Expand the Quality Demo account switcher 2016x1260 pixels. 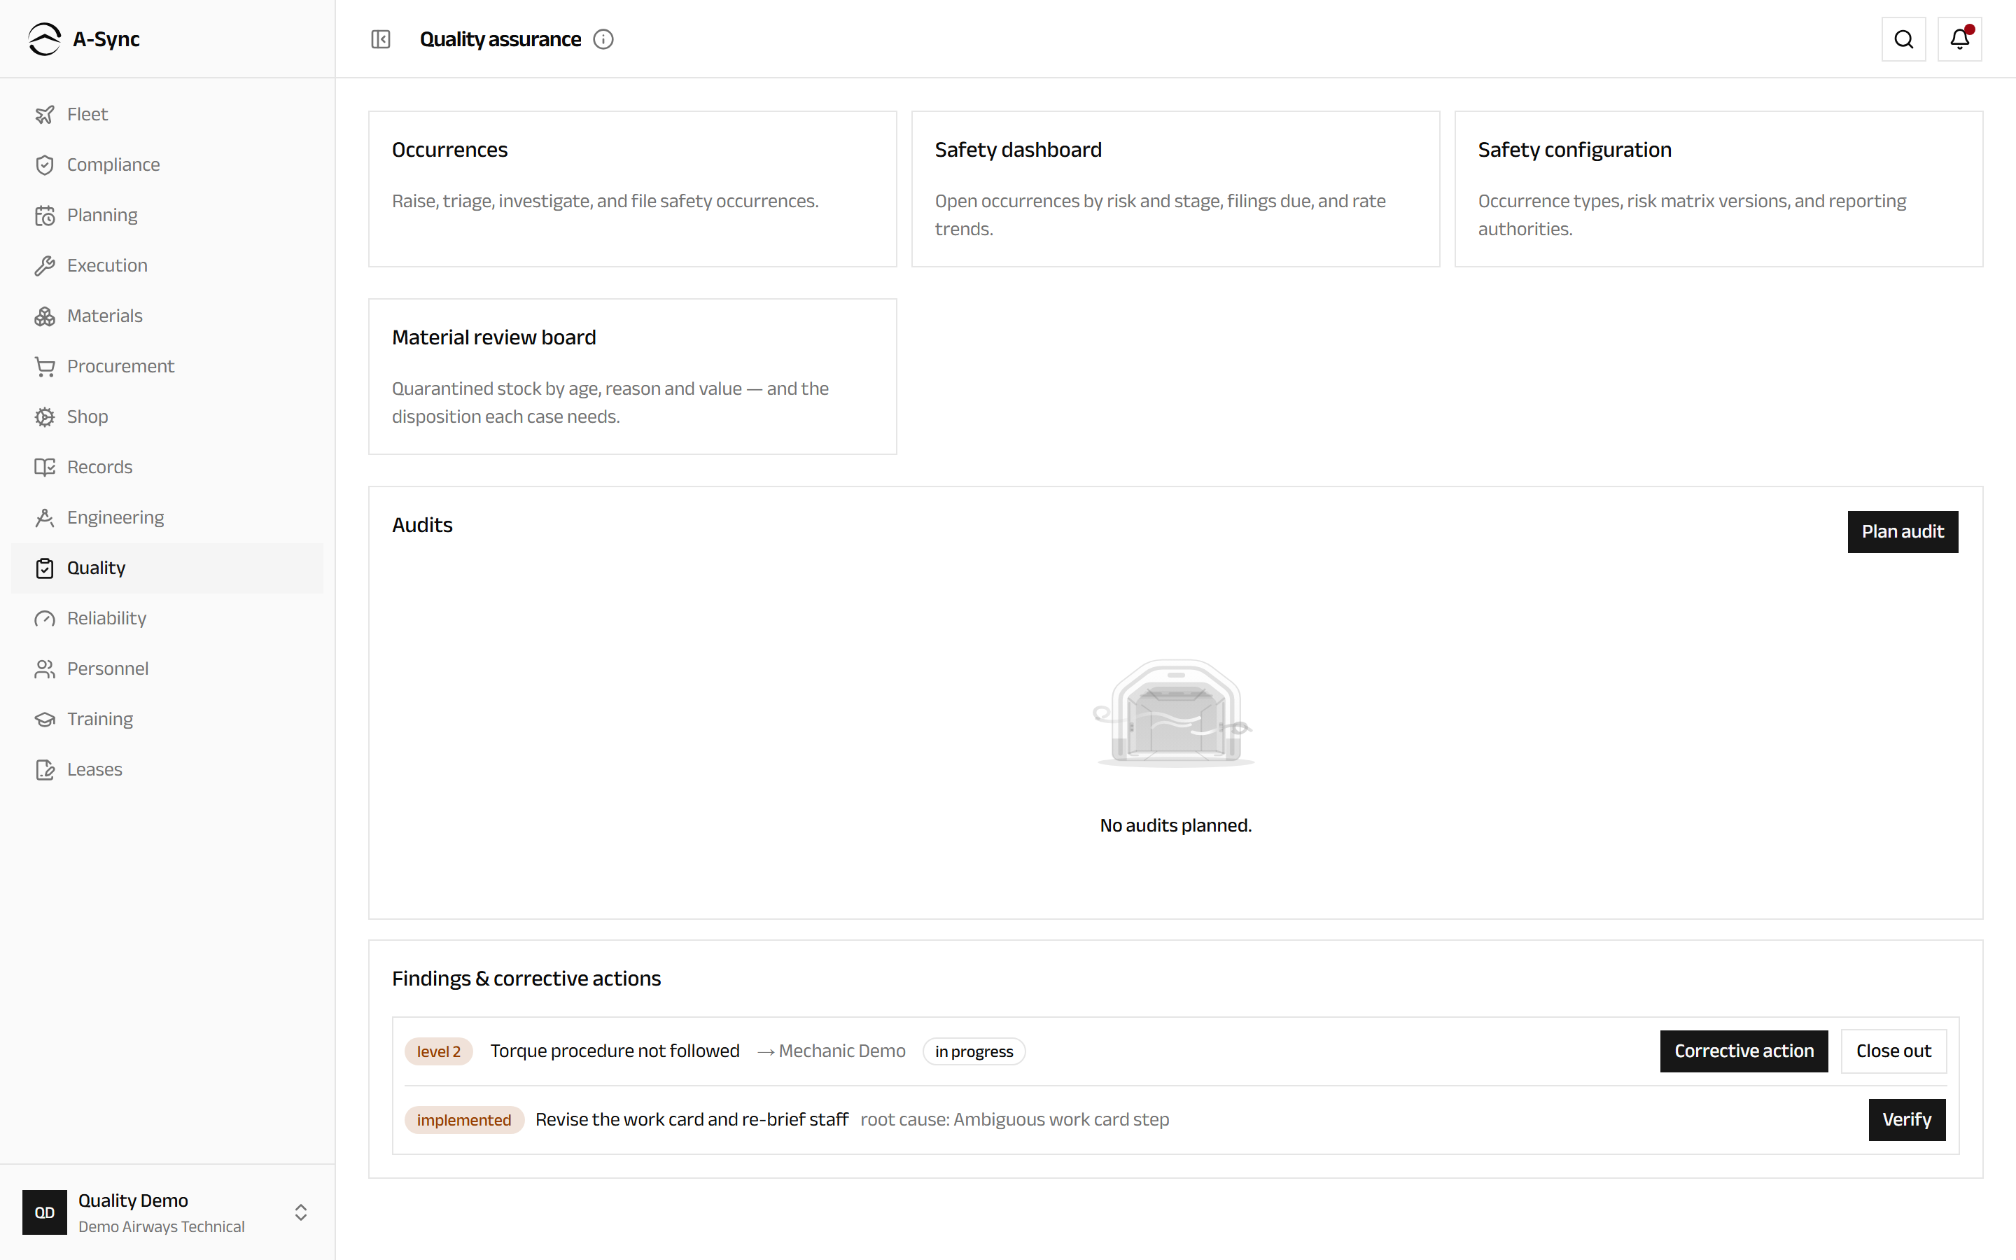(167, 1212)
